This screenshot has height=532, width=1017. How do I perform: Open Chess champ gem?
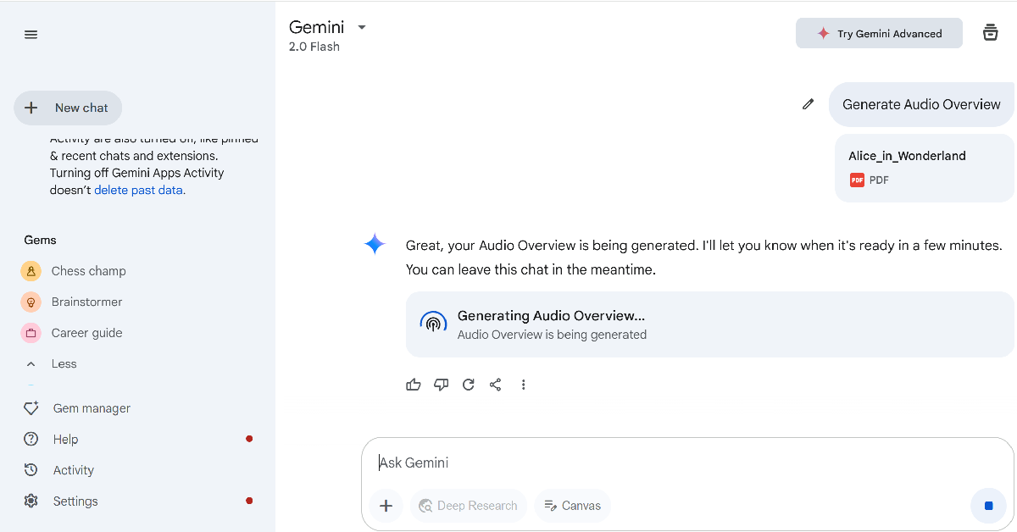click(x=88, y=271)
